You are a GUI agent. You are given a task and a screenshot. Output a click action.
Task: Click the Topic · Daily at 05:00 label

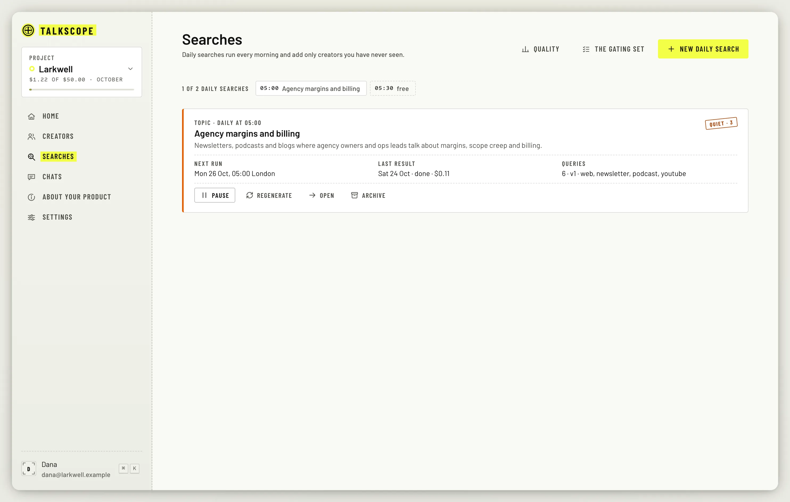(228, 123)
